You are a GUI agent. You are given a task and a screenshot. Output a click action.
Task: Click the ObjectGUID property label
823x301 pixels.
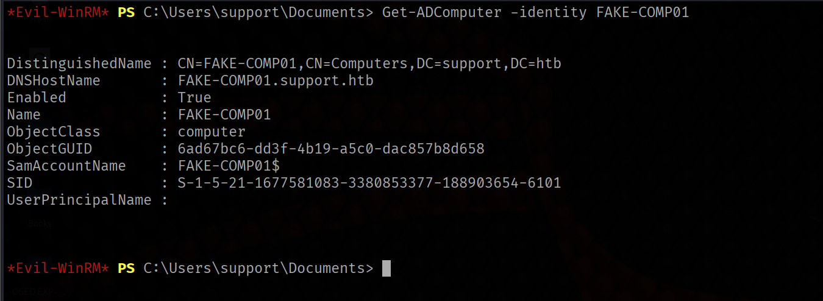(49, 149)
